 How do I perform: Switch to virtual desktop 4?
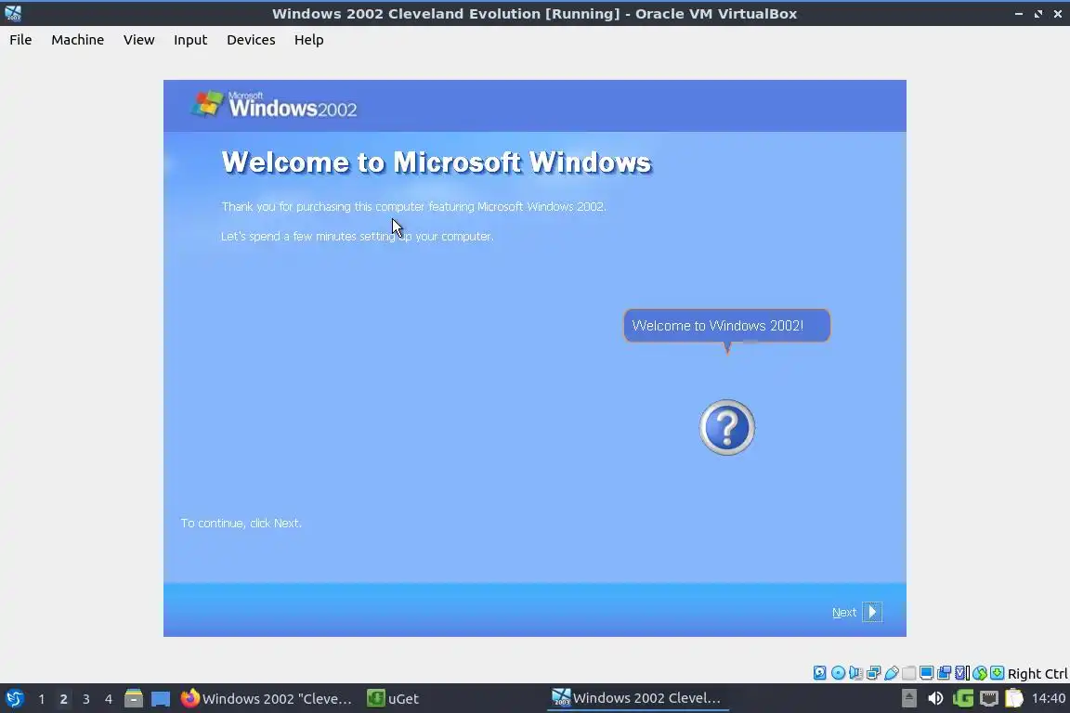(108, 699)
